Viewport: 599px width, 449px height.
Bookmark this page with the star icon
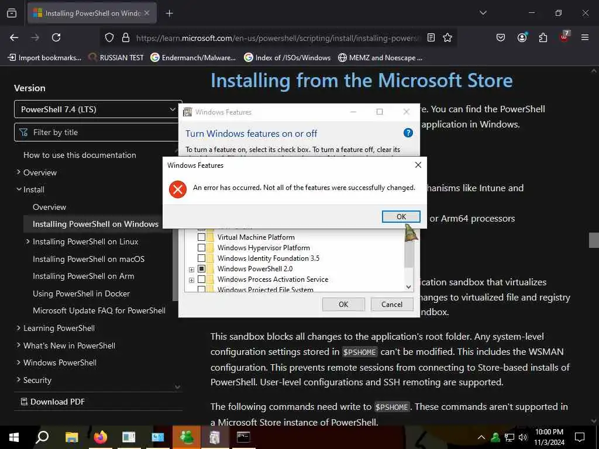447,37
